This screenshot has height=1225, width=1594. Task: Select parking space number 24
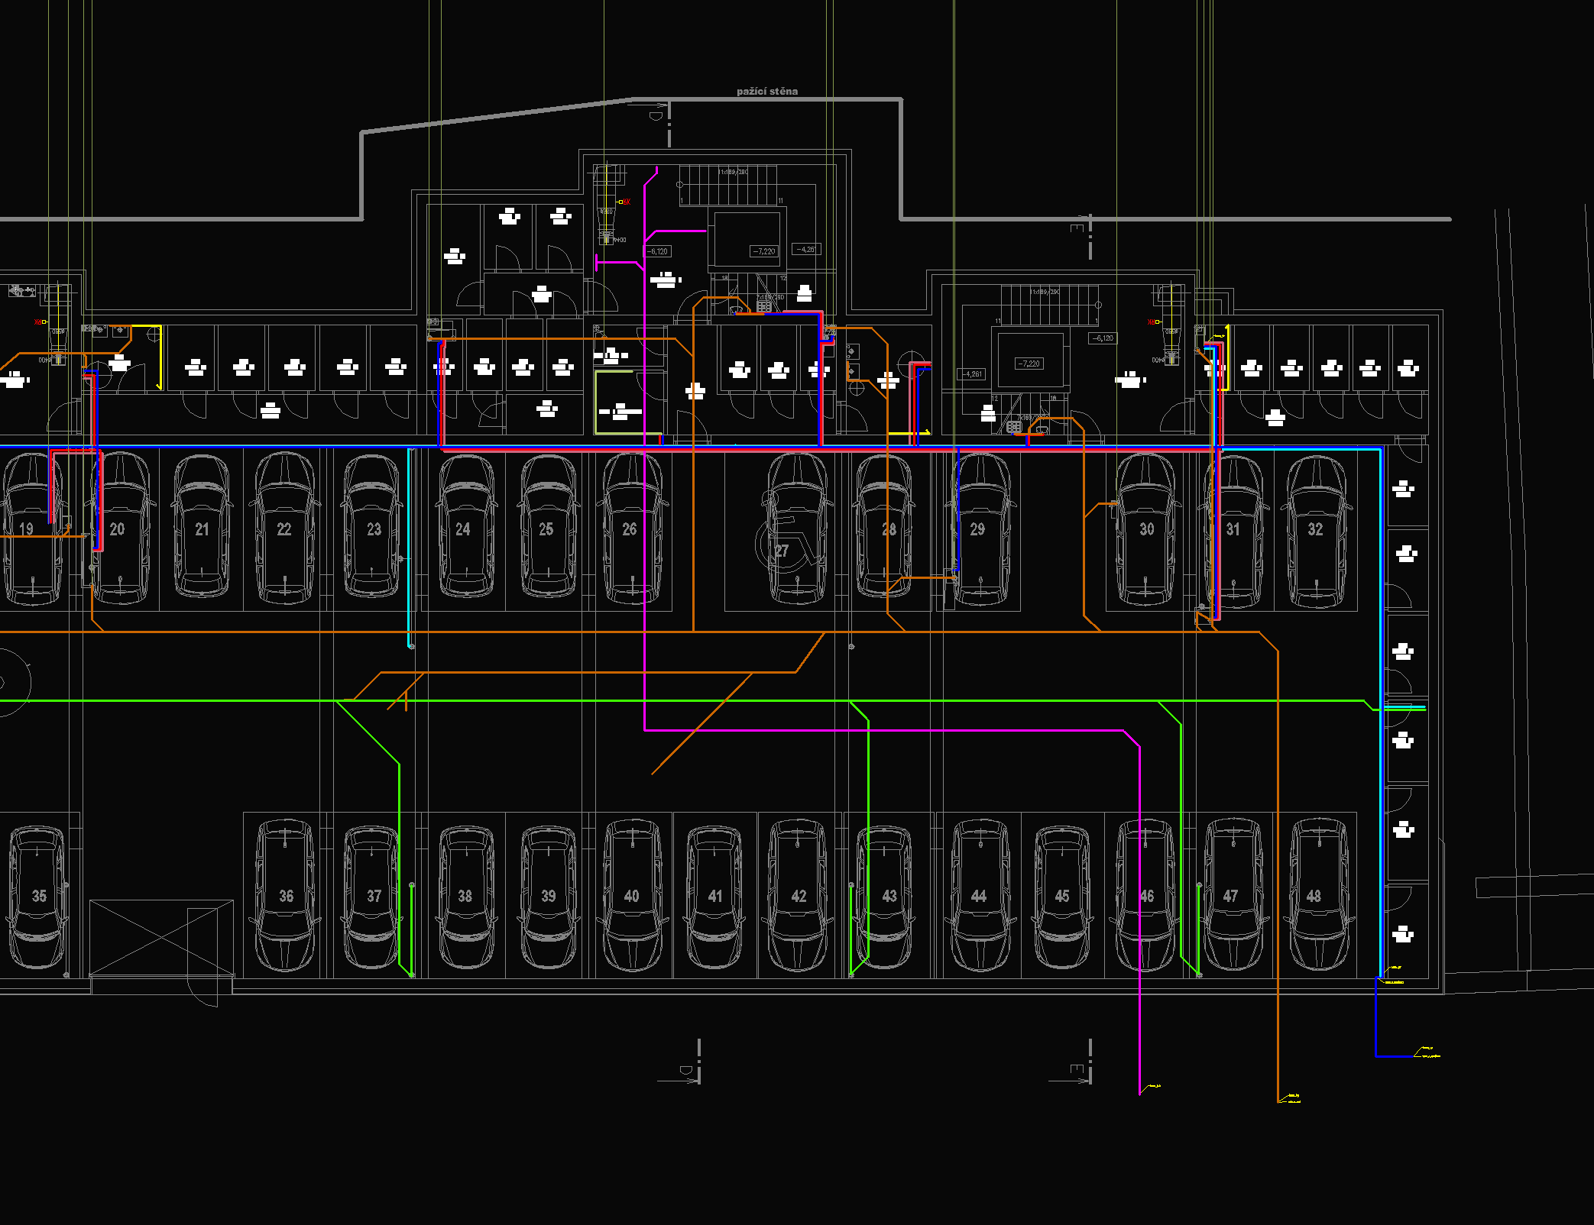coord(463,529)
